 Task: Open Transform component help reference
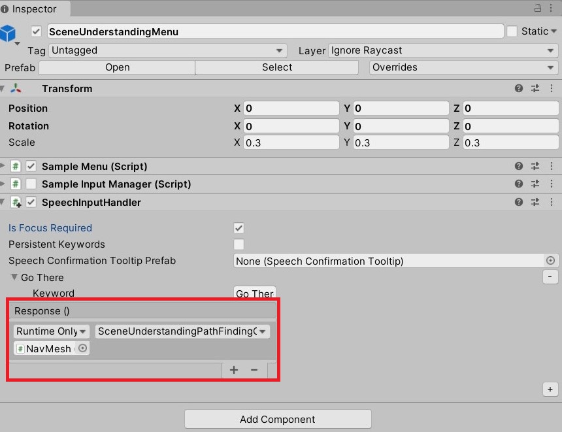[x=519, y=88]
